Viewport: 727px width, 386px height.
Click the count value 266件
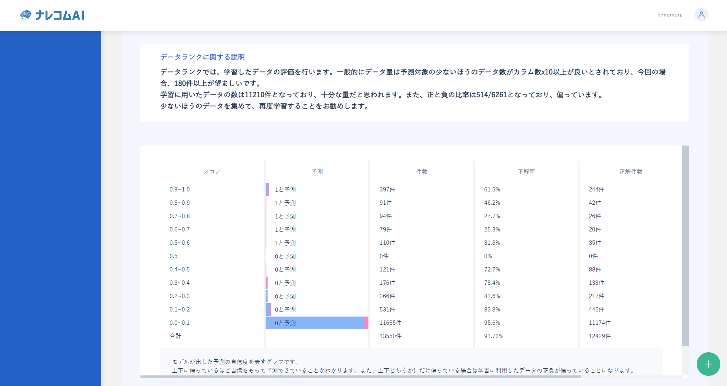(x=387, y=296)
